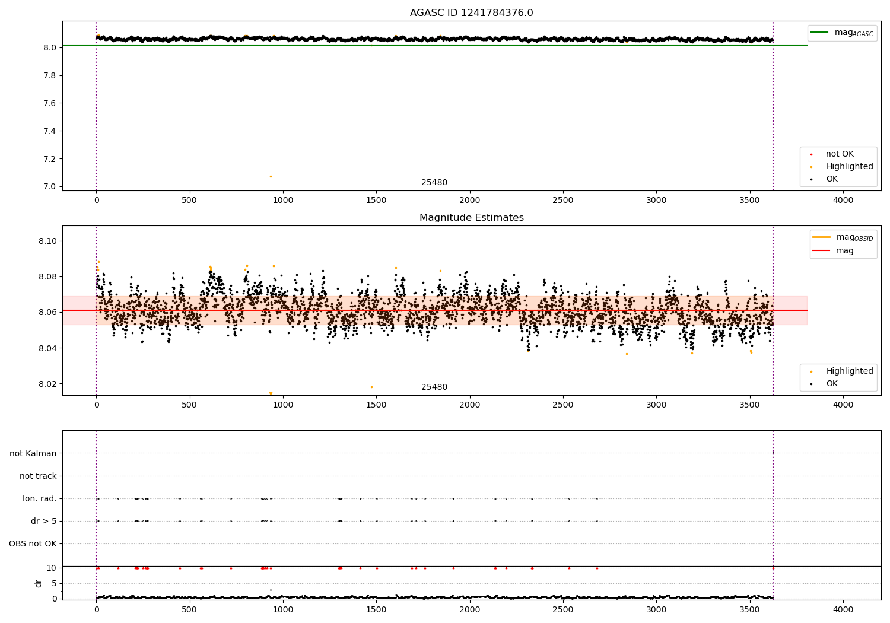Click the green mag AGASC legend line
The image size is (890, 623).
[820, 33]
